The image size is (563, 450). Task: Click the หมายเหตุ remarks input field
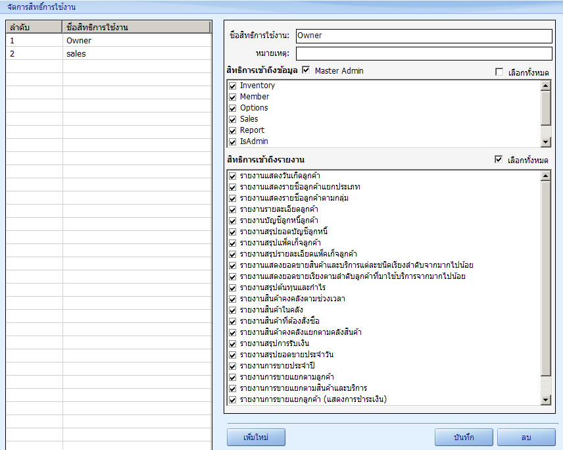[x=424, y=53]
